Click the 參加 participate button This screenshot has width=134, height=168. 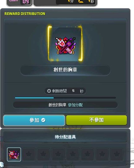tap(34, 120)
